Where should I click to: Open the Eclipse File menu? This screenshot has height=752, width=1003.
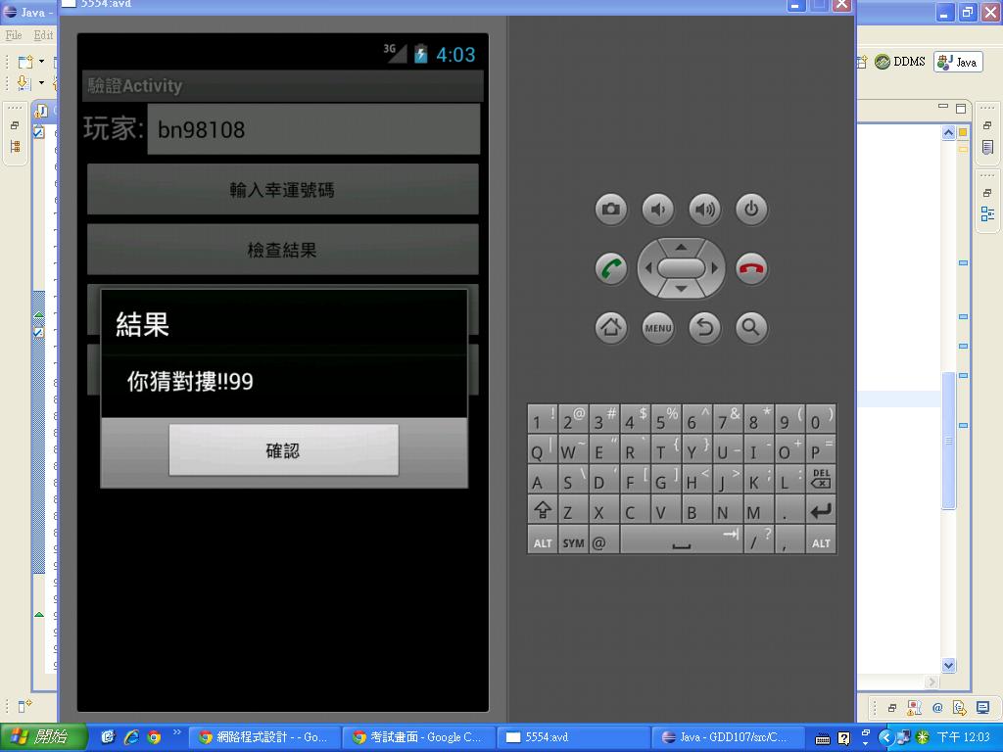click(x=14, y=35)
